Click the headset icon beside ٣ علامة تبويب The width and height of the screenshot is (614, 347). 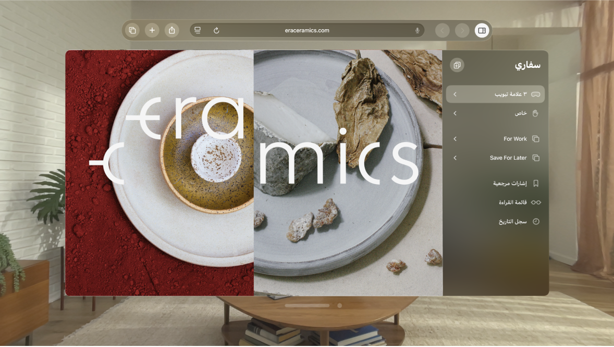536,94
